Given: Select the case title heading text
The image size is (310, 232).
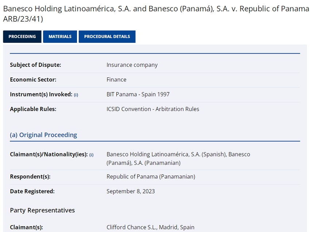Looking at the screenshot, I should 156,14.
